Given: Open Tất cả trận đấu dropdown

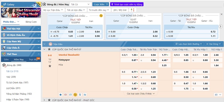Looking at the screenshot, I should [76, 10].
